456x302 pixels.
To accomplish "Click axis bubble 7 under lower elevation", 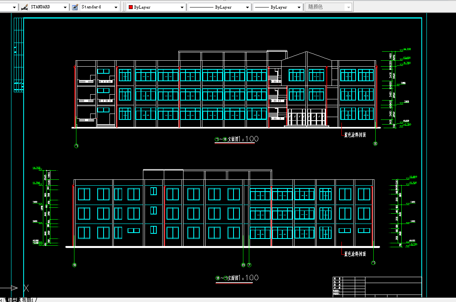I will tap(249, 265).
